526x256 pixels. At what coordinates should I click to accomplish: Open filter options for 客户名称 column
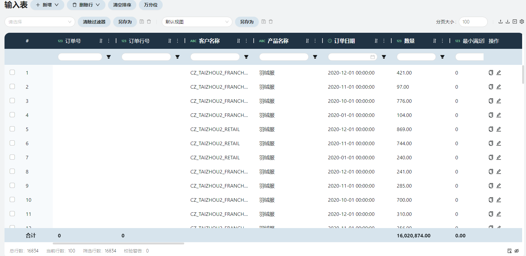click(246, 57)
